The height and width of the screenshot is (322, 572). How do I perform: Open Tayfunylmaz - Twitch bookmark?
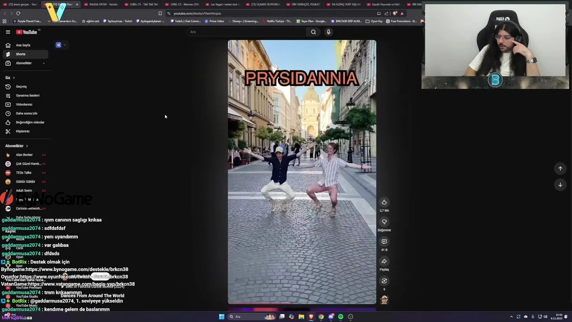click(118, 21)
